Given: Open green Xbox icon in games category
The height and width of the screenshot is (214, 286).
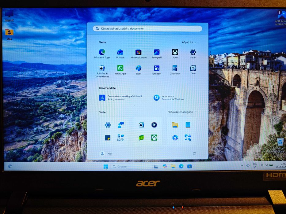Looking at the screenshot, I should click(154, 138).
